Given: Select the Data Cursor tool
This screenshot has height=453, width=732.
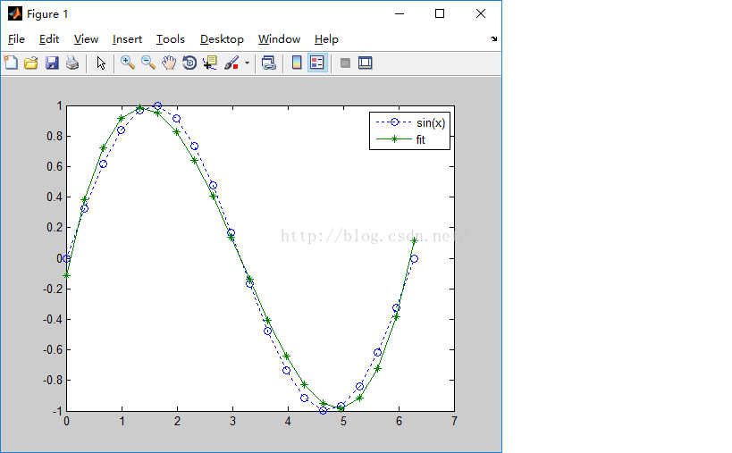Looking at the screenshot, I should pyautogui.click(x=210, y=63).
